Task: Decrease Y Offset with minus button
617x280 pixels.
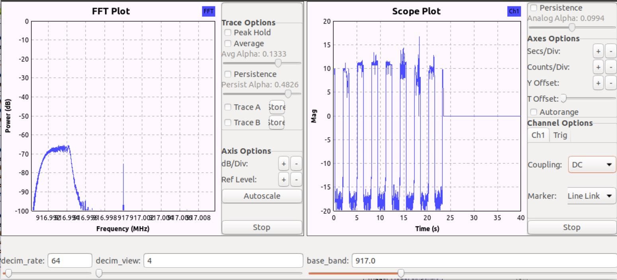Action: click(x=611, y=83)
